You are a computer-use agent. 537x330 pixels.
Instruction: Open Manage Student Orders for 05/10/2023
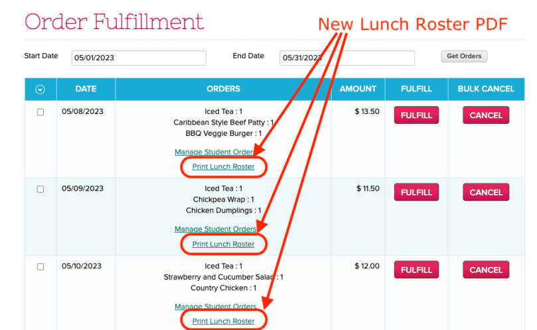(x=214, y=307)
